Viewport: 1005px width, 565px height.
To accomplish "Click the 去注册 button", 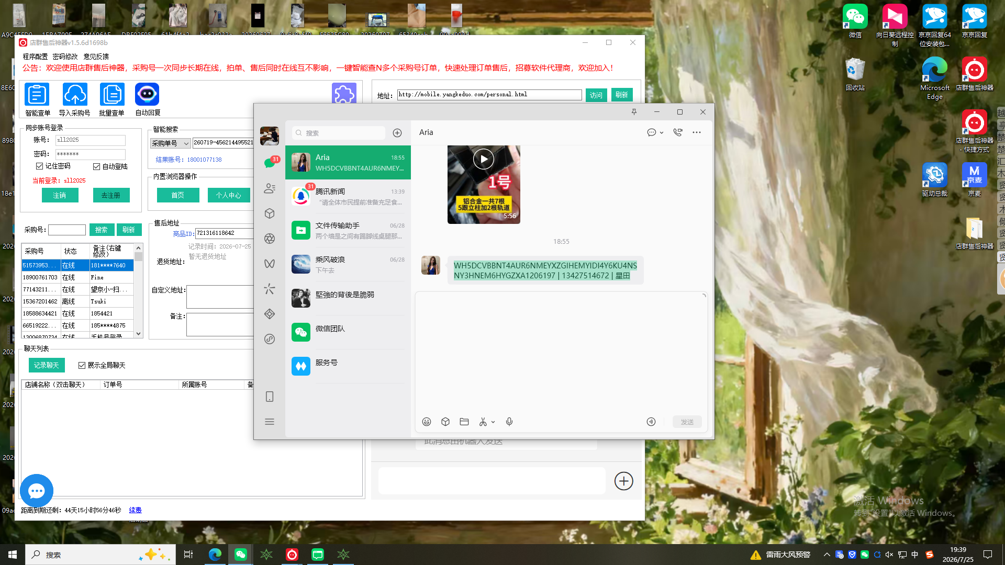I will click(x=111, y=195).
